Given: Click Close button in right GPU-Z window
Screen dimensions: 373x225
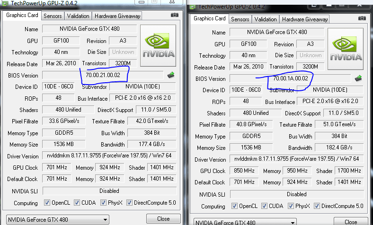Looking at the screenshot, I should [x=351, y=221].
